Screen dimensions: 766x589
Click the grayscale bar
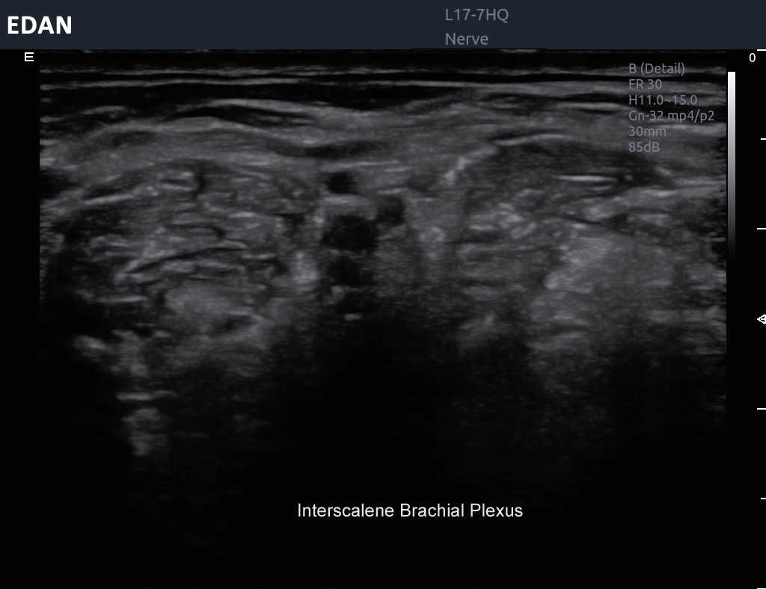tap(732, 166)
